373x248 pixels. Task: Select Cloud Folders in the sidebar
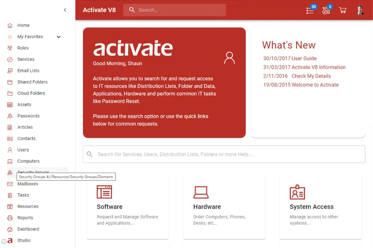click(x=31, y=93)
